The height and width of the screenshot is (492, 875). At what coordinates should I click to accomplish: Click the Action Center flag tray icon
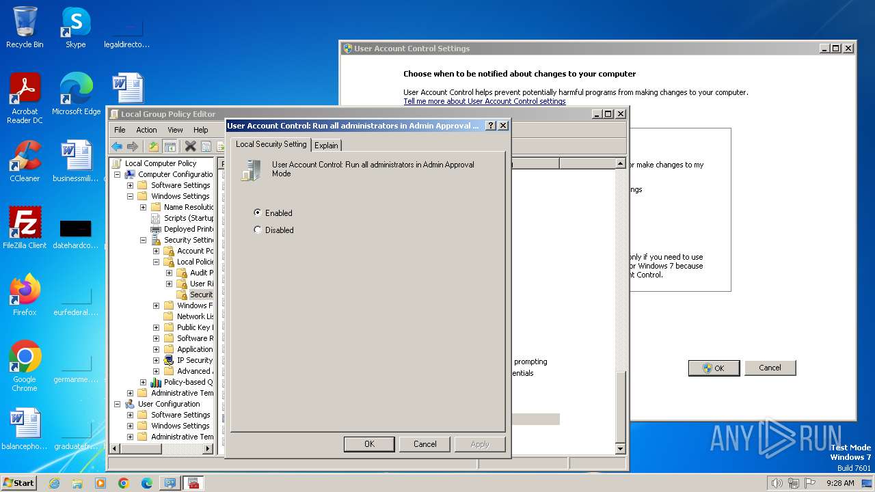click(810, 483)
